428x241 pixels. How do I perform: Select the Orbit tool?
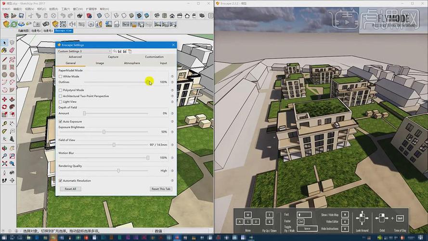5,148
